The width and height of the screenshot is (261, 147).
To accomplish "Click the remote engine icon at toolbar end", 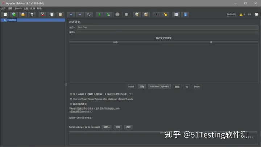I will [257, 15].
